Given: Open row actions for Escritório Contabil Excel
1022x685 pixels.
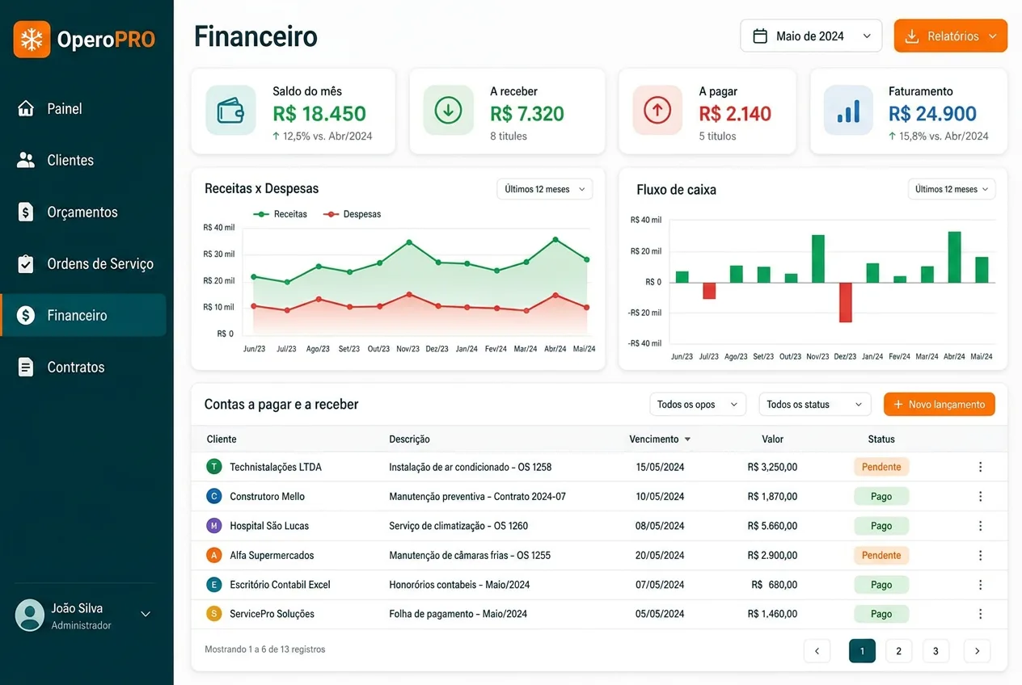Looking at the screenshot, I should click(981, 585).
